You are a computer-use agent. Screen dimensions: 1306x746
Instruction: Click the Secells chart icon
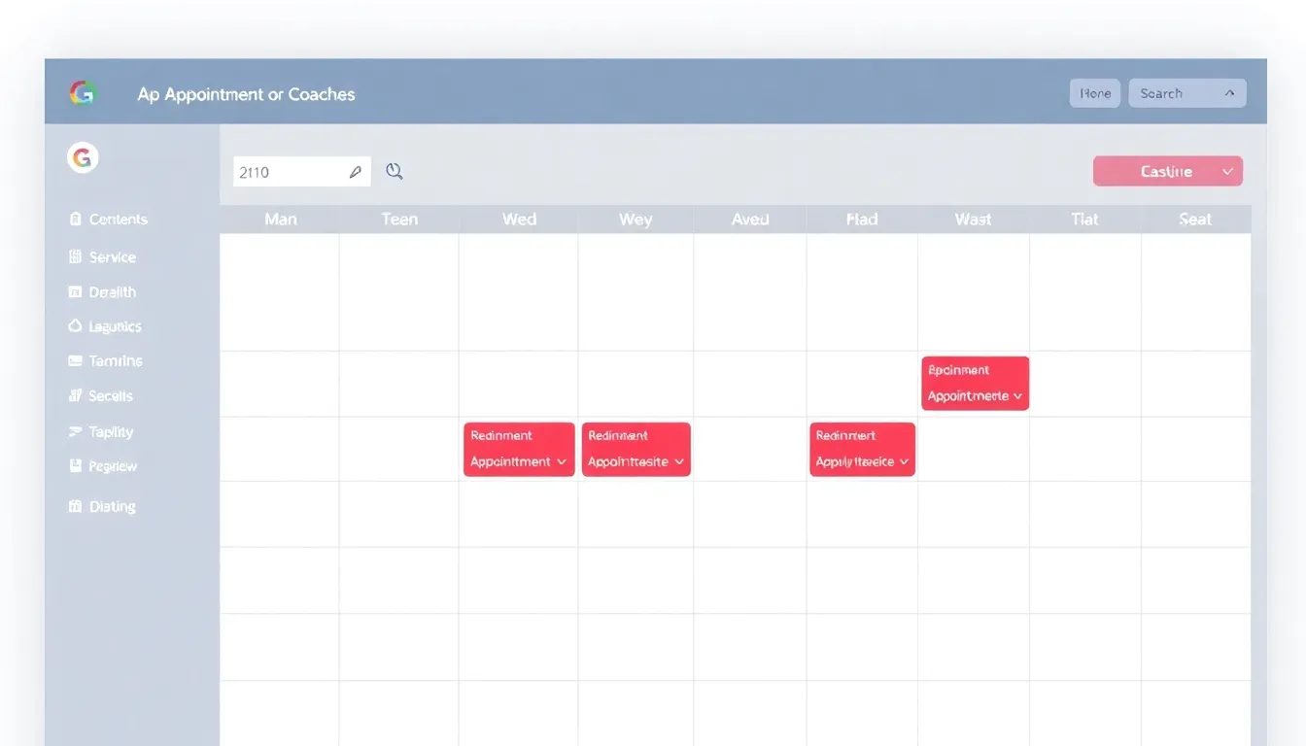(x=76, y=395)
